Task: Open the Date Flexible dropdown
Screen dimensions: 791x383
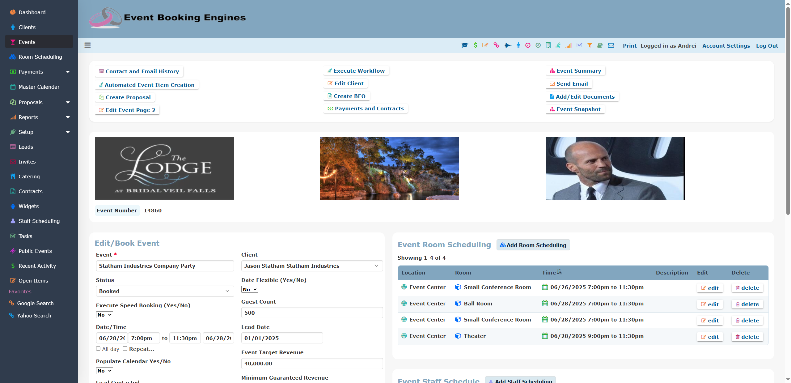Action: 250,289
